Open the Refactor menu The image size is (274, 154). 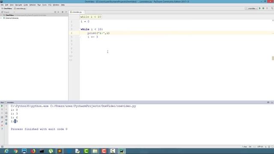pos(33,5)
